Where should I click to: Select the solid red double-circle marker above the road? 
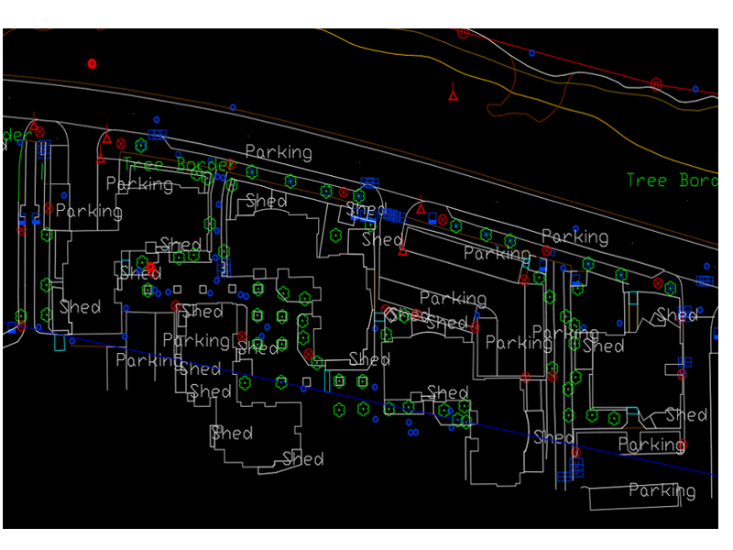[x=92, y=63]
